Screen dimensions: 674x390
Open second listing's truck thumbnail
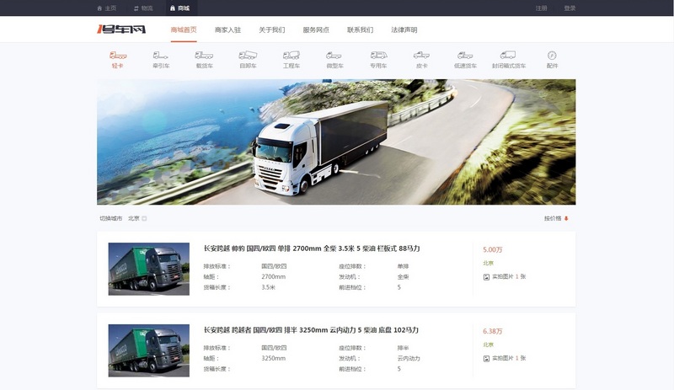[x=149, y=350]
